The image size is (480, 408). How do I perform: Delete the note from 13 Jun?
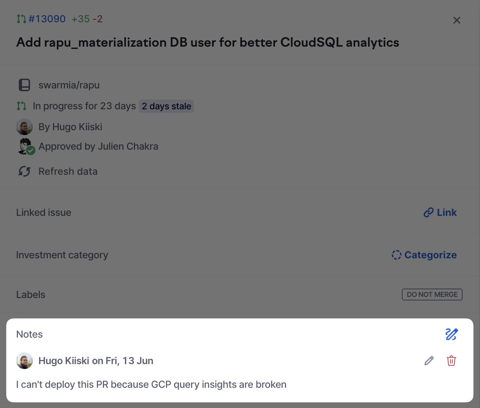[x=451, y=361]
